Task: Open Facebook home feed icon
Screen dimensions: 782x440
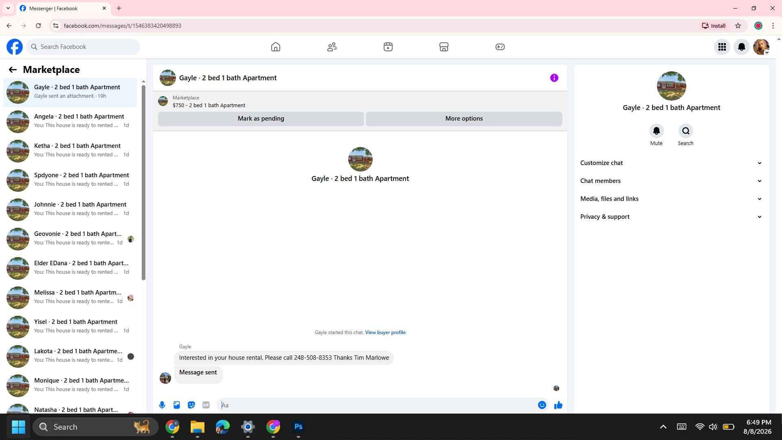Action: 276,47
